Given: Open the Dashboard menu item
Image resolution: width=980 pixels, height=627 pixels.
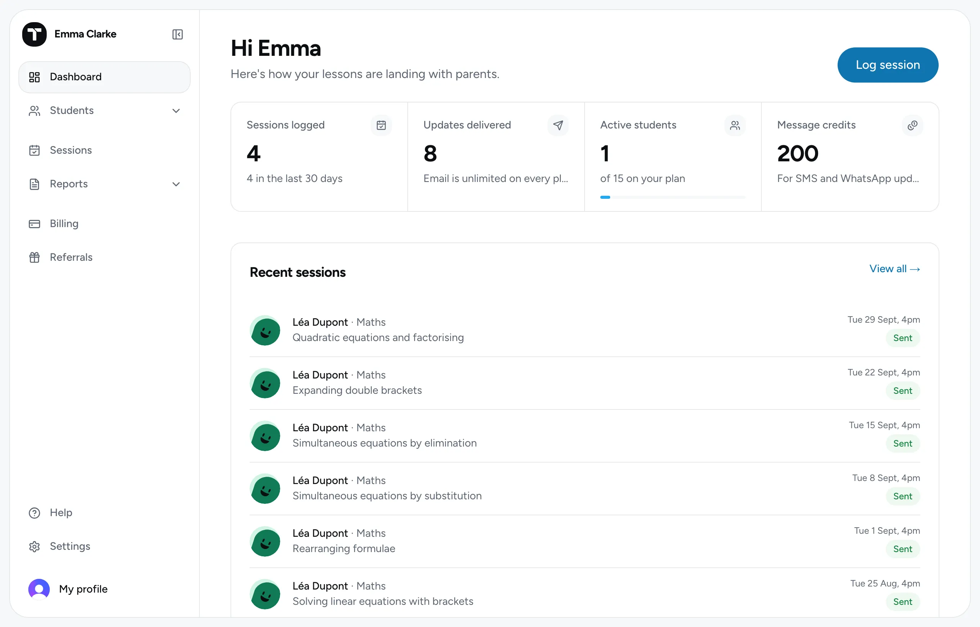Looking at the screenshot, I should click(x=105, y=77).
